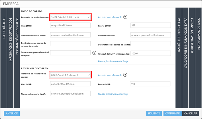Open Protocolo de envío de correo dropdown
Viewport: 202px width, 119px height.
(x=70, y=17)
